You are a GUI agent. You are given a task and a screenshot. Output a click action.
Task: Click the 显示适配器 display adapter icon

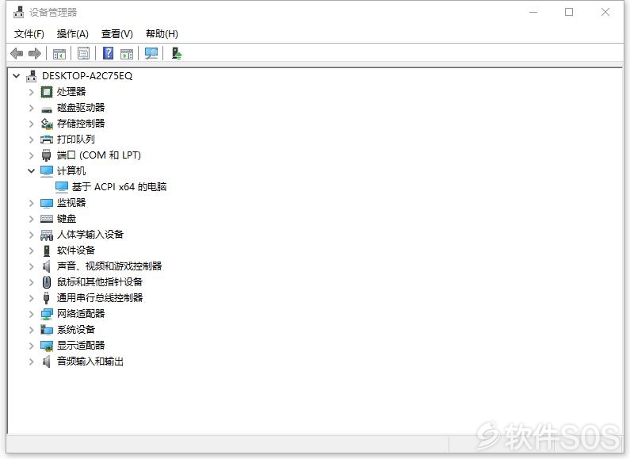(x=47, y=346)
